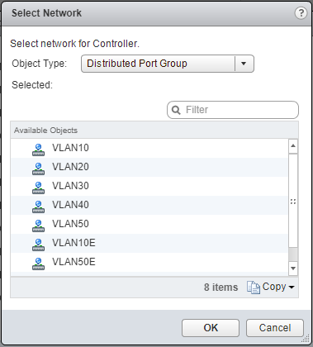This screenshot has height=347, width=313.
Task: Click the Available Objects column header
Action: (x=154, y=131)
